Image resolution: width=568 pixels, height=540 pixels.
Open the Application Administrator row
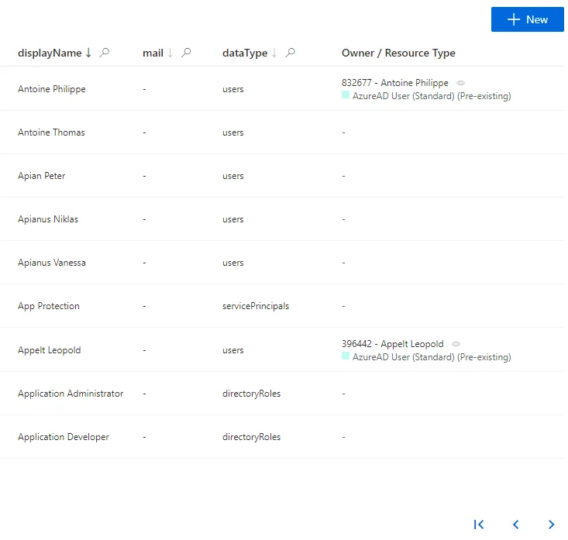coord(282,394)
